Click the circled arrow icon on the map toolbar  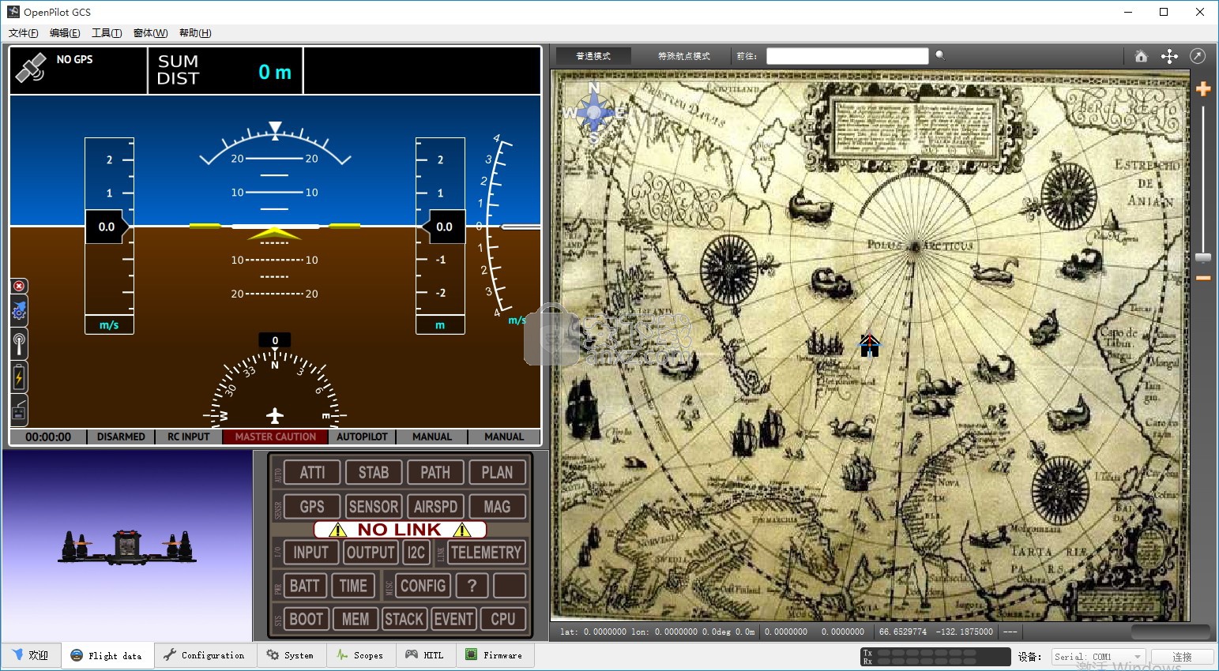pyautogui.click(x=1198, y=56)
